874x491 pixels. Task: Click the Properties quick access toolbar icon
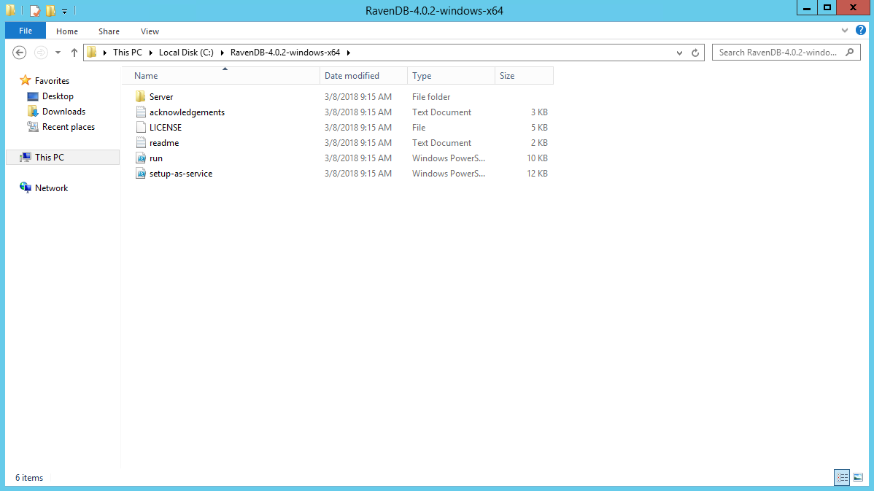point(35,11)
